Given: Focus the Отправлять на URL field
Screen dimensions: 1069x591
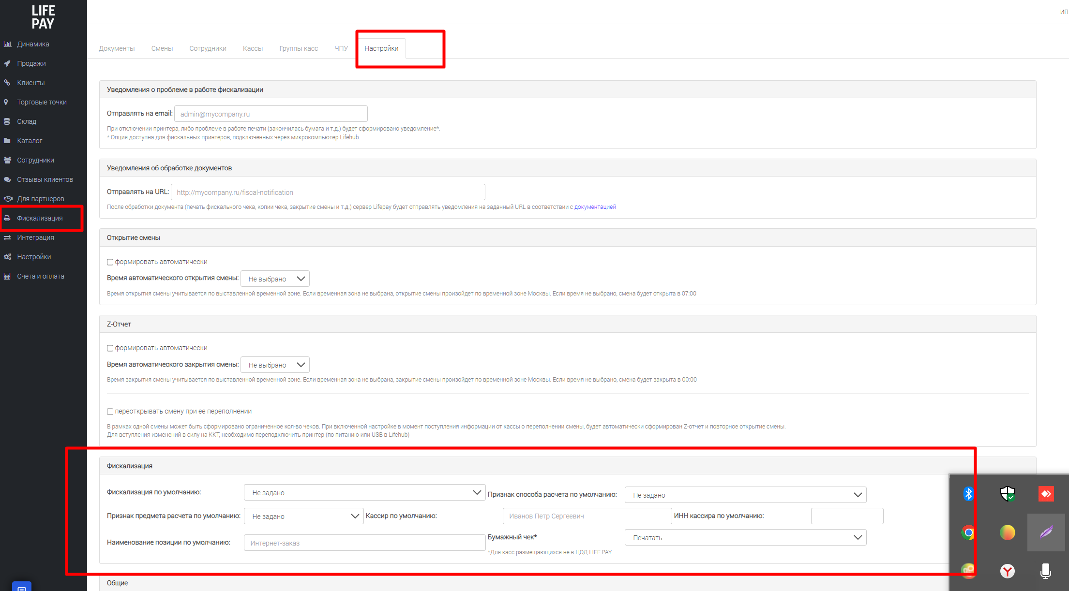Looking at the screenshot, I should click(x=328, y=192).
